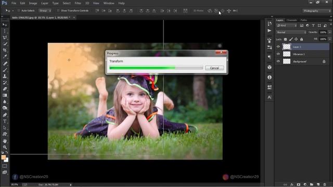Open the Filter menu
The image size is (333, 187).
[78, 3]
